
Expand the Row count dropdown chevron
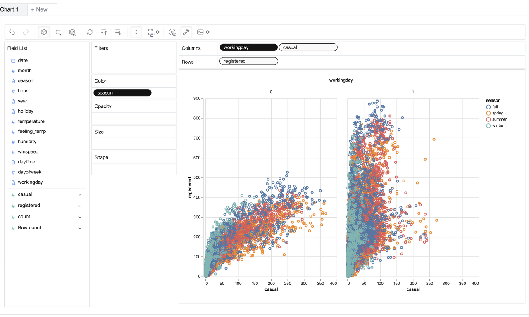point(80,228)
